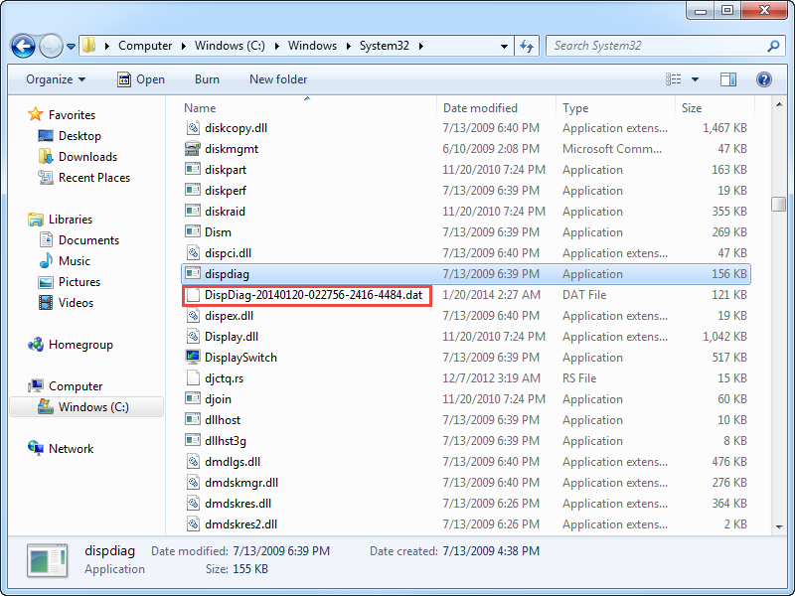Sort files by the Size column

tap(692, 108)
